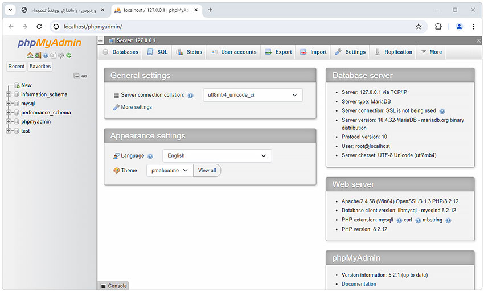Open the User accounts tab
484x292 pixels.
(x=234, y=52)
